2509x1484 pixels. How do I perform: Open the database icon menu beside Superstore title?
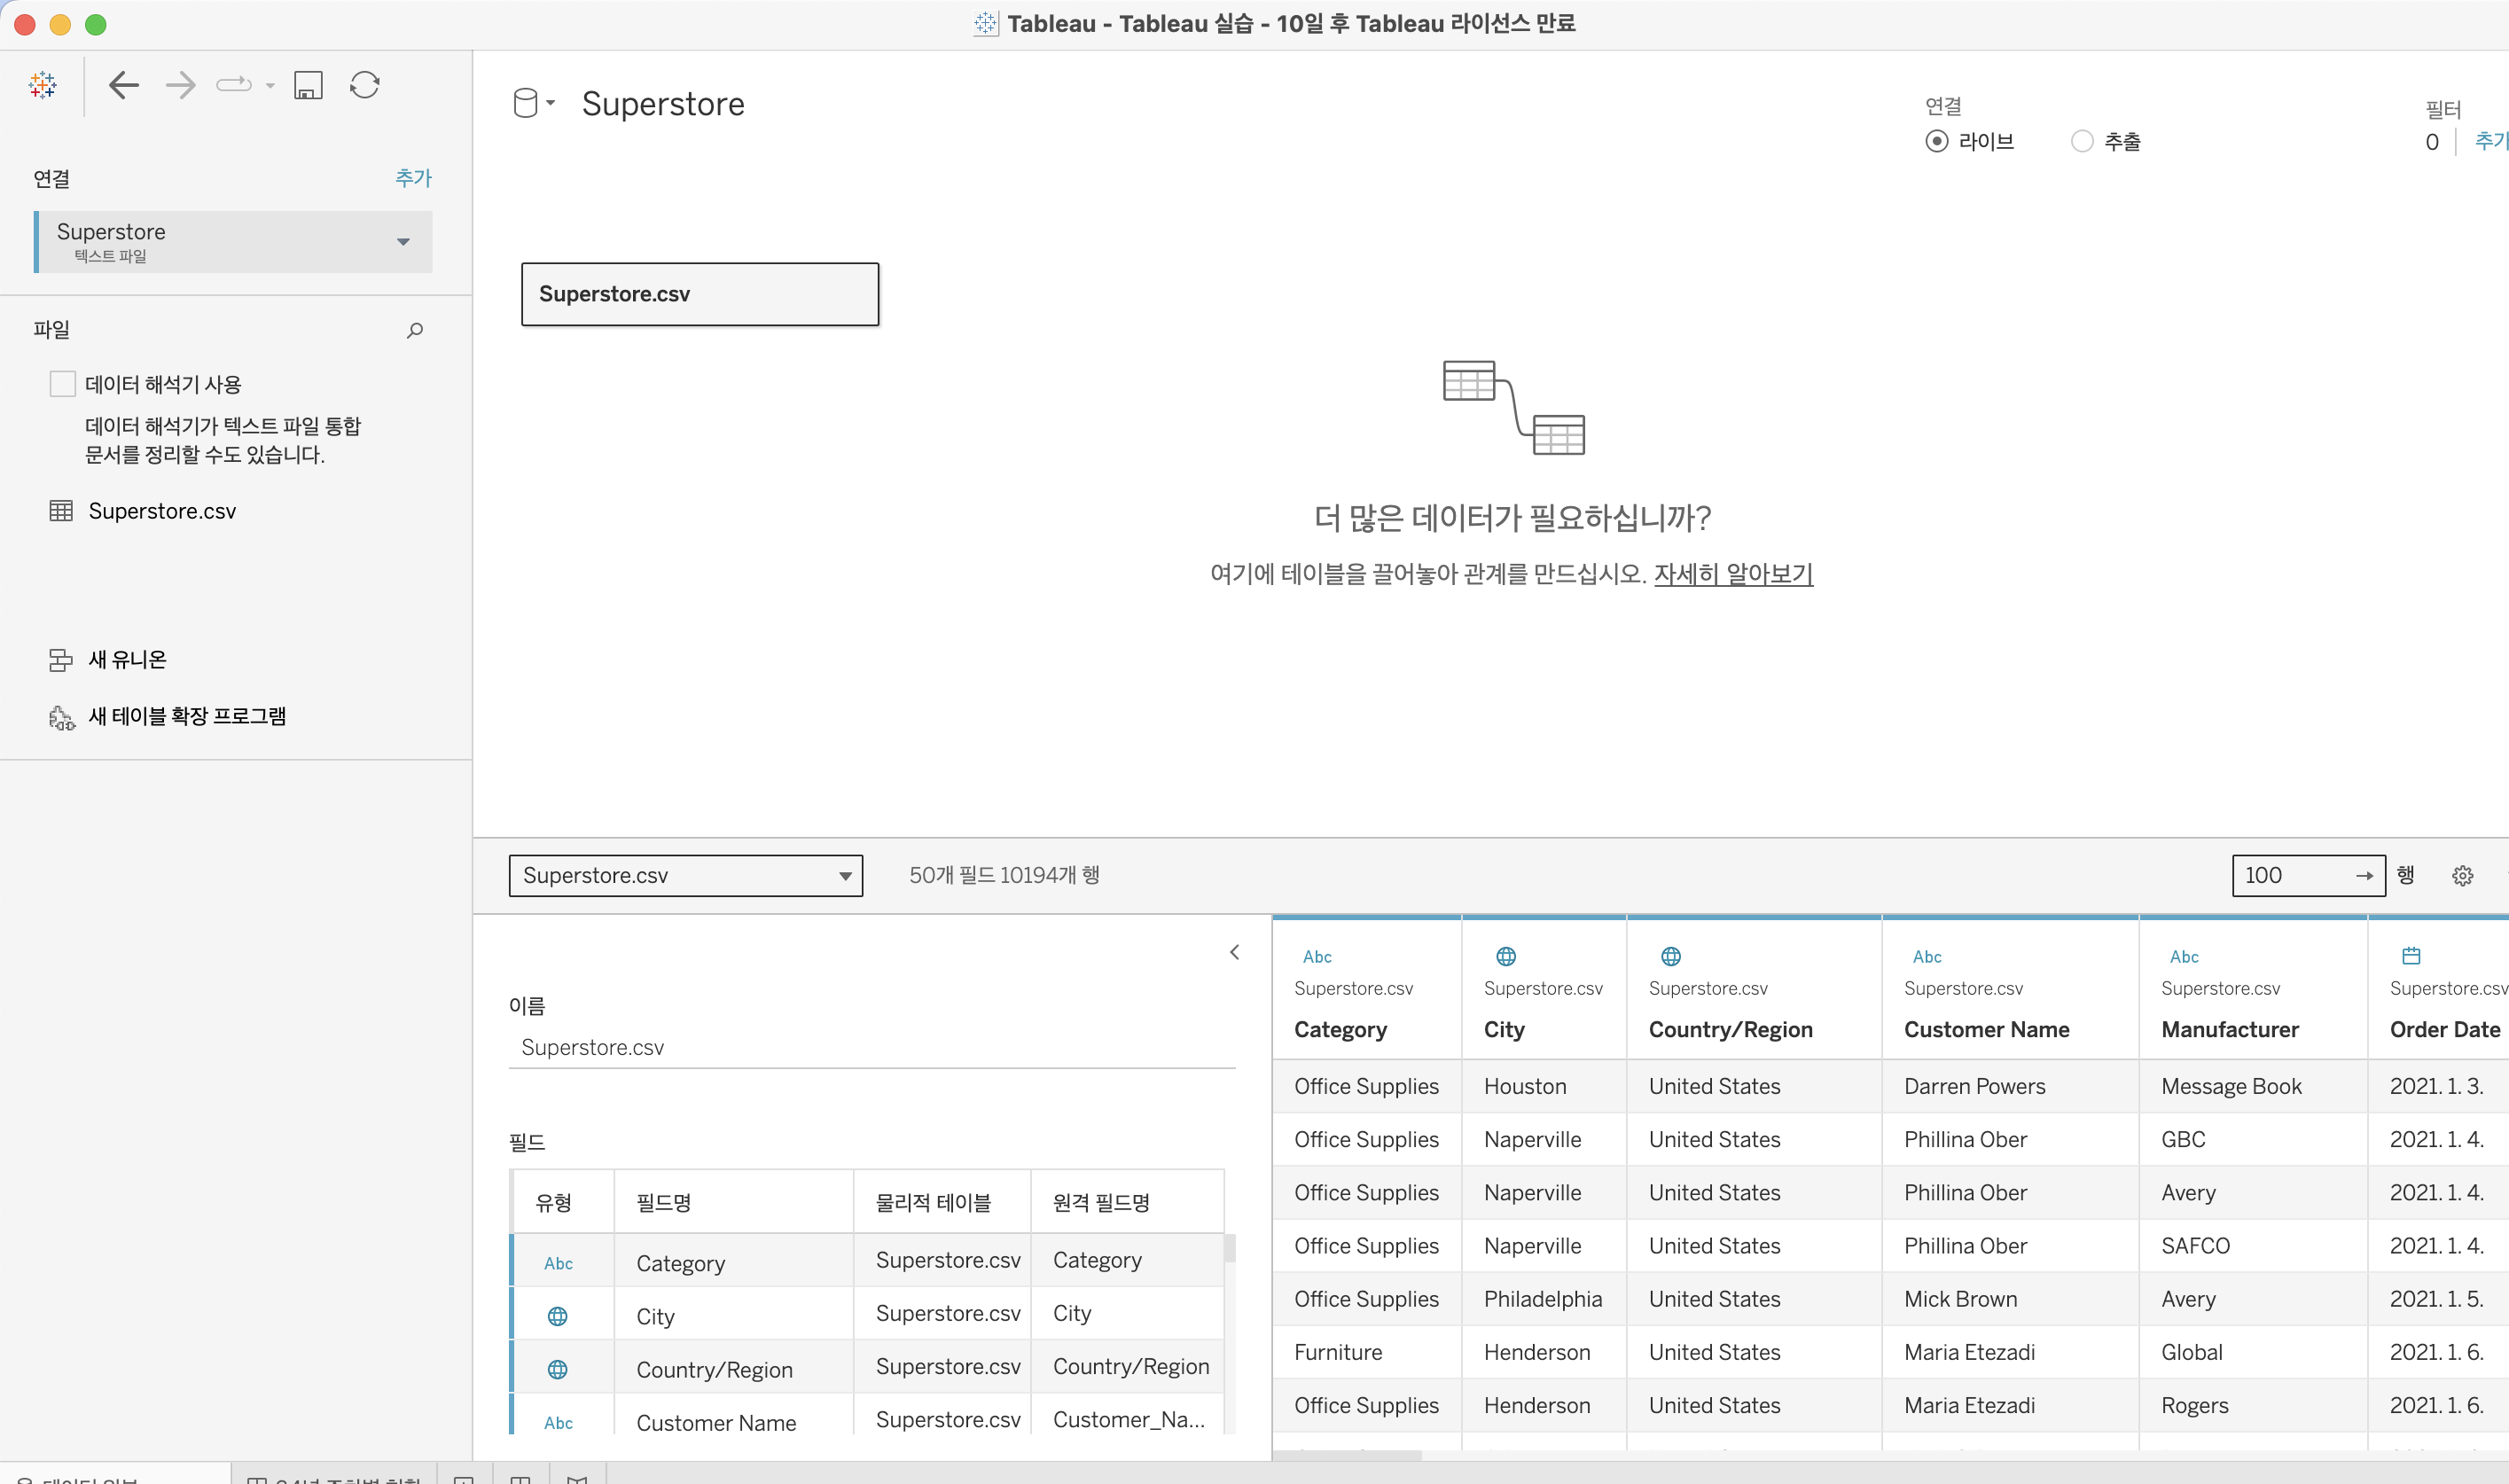pyautogui.click(x=532, y=103)
